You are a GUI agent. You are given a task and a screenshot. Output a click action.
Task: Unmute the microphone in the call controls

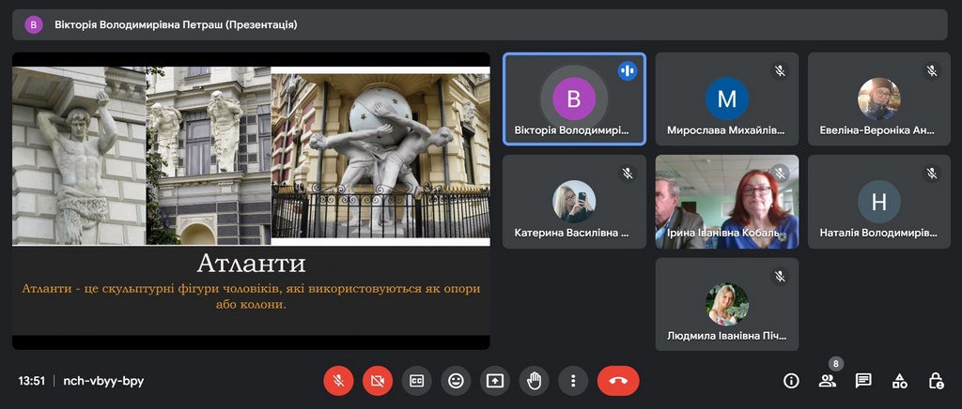pyautogui.click(x=338, y=381)
